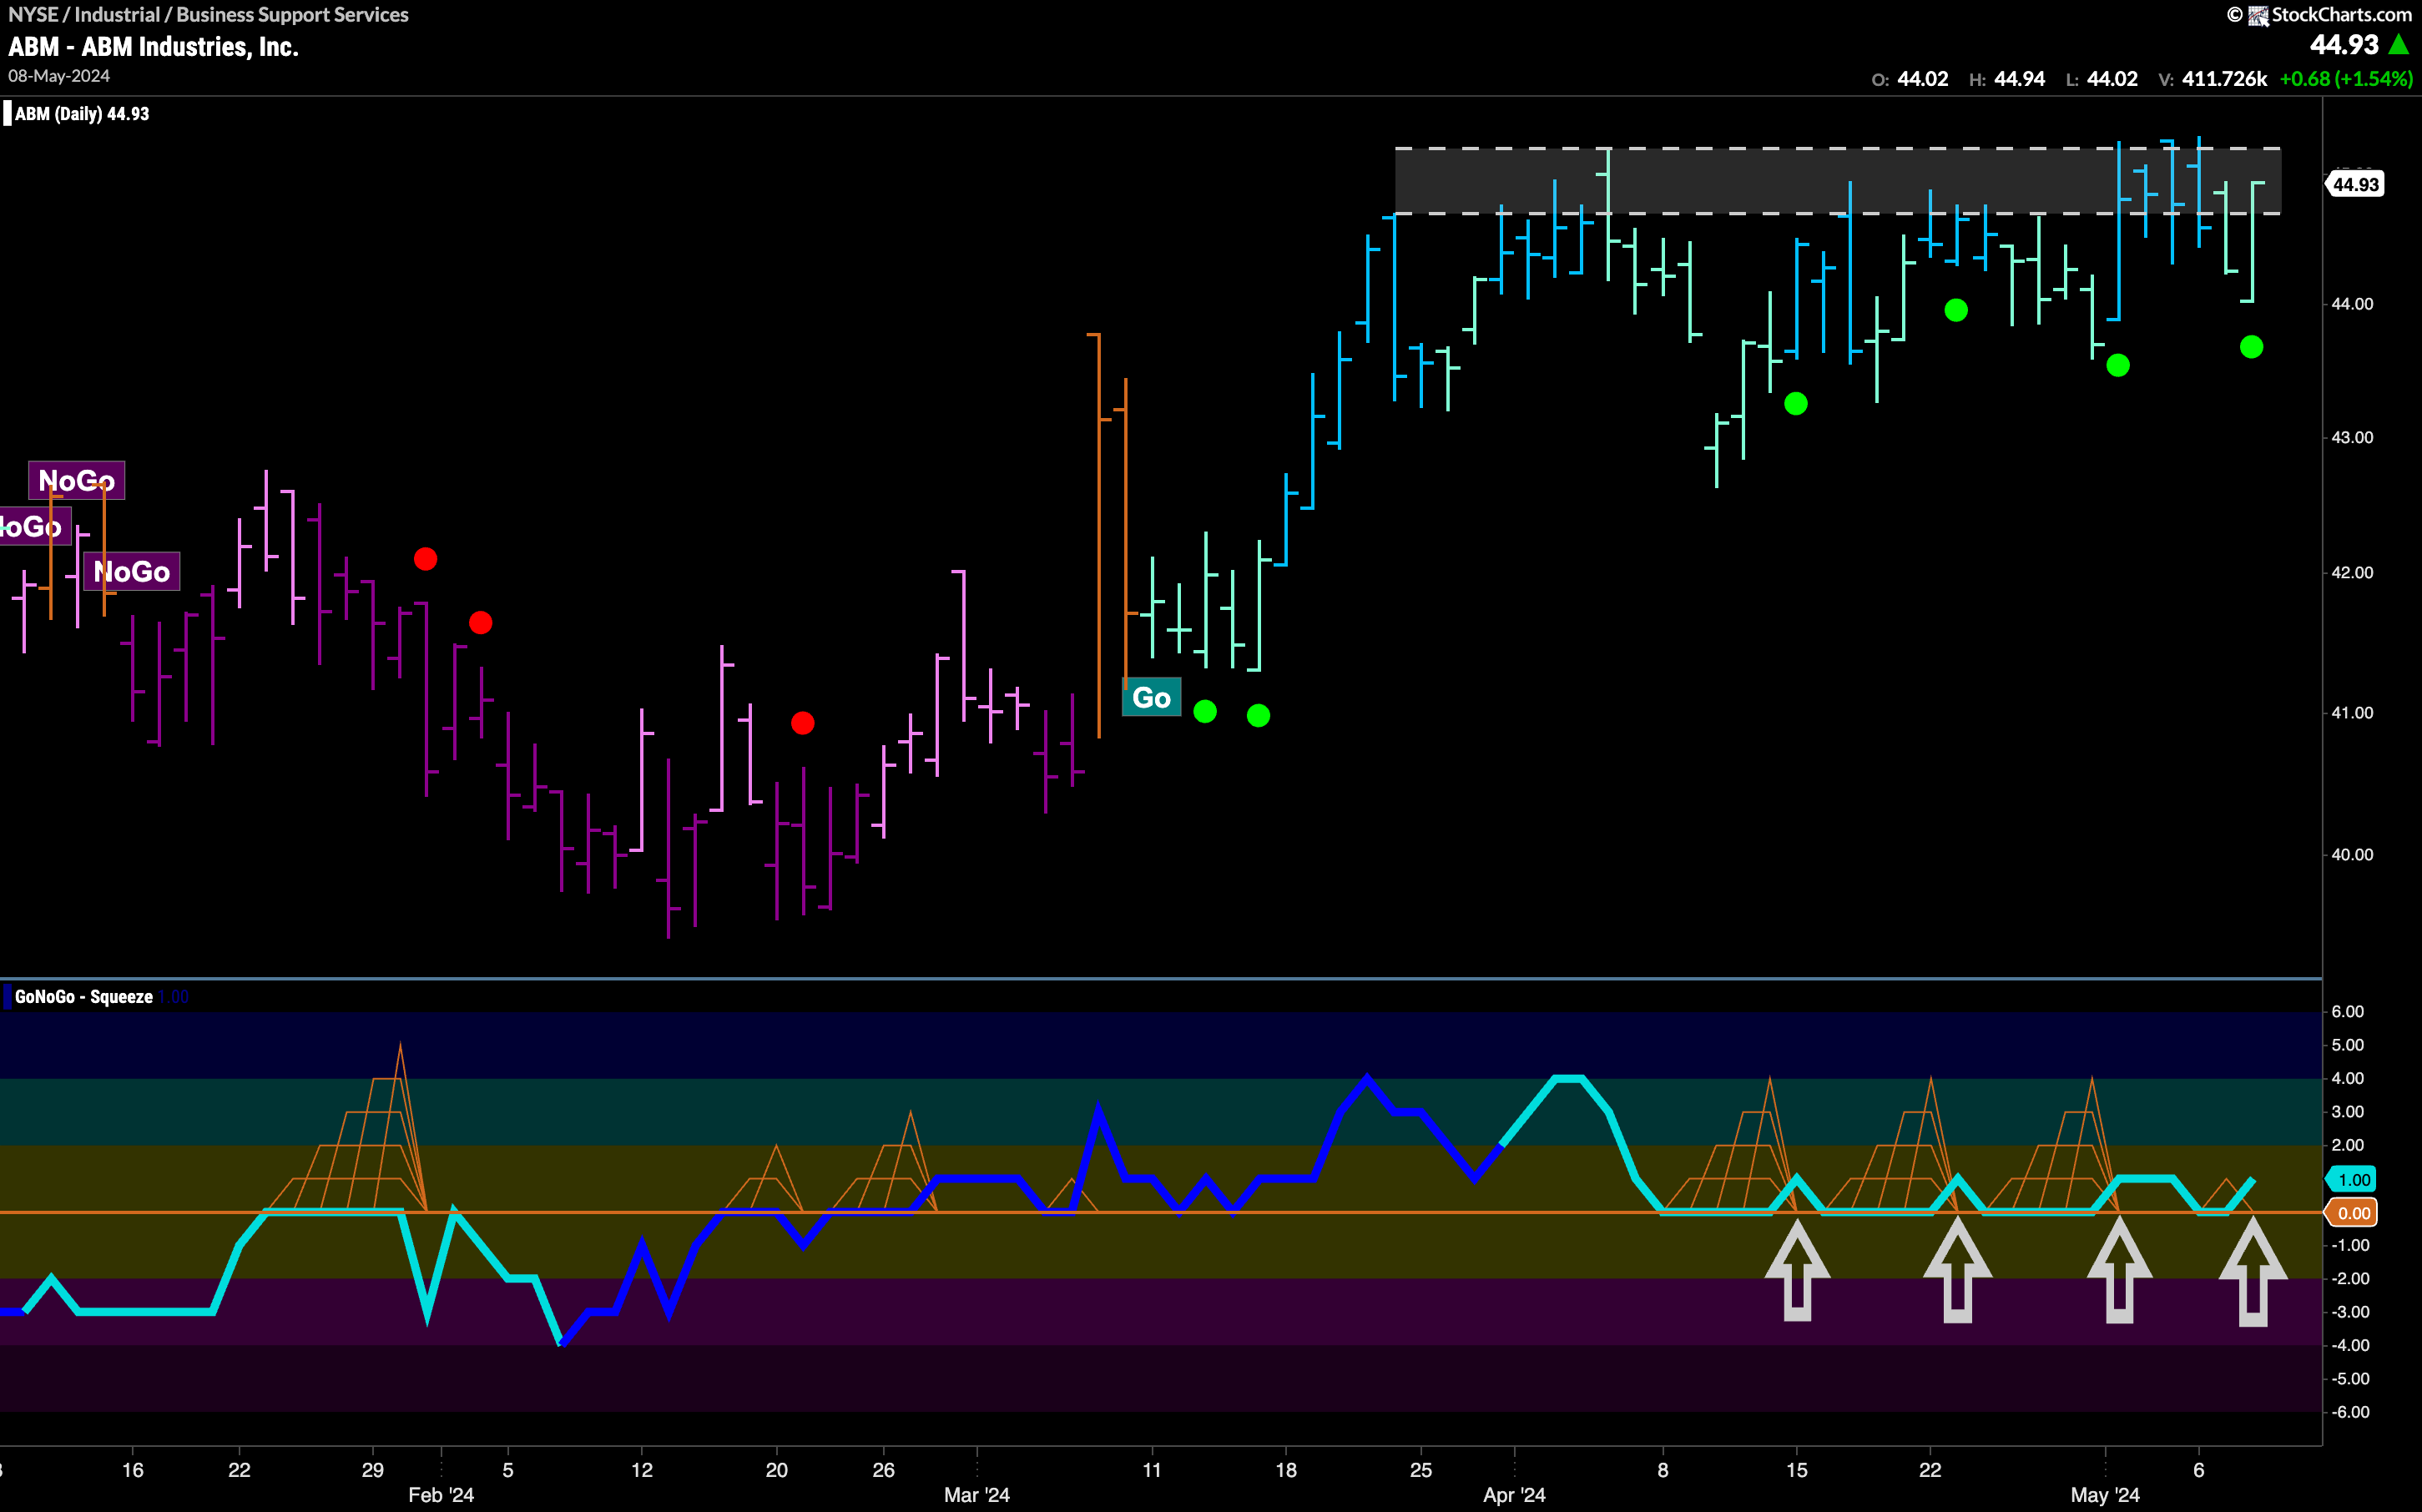Click the green dot near April 22

(x=1956, y=310)
